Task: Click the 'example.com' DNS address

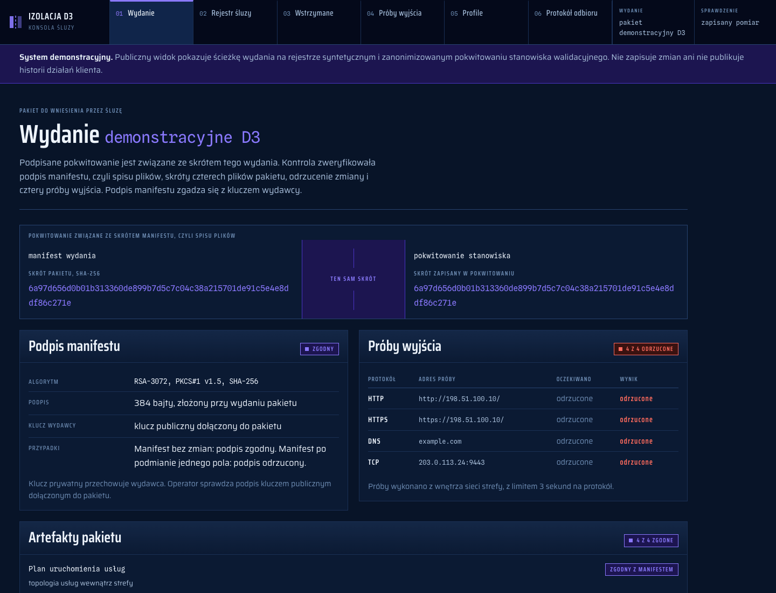Action: point(440,442)
